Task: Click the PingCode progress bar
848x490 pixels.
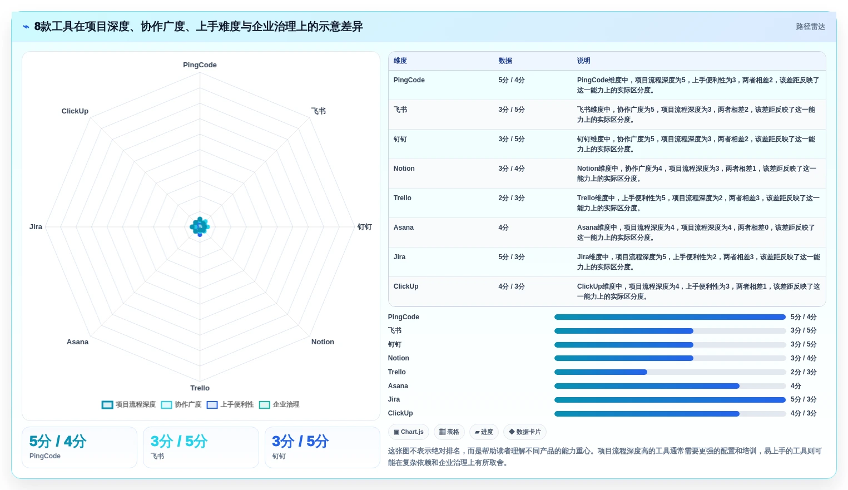Action: [x=670, y=317]
